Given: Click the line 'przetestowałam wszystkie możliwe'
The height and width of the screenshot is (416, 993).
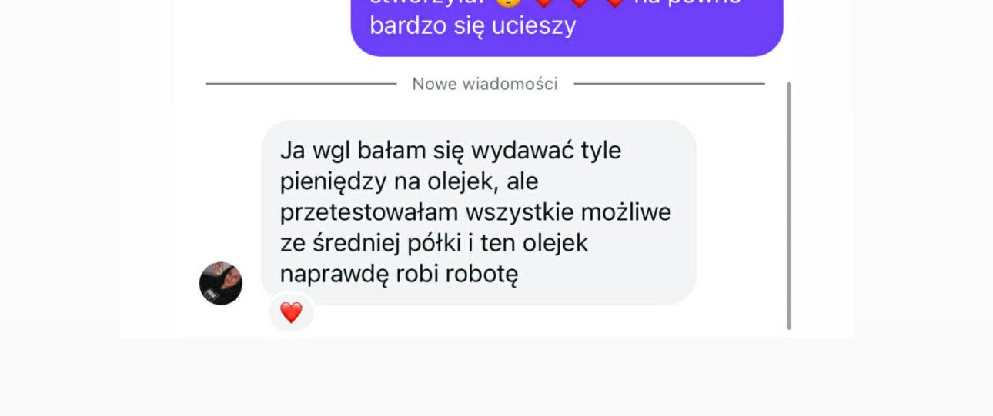Looking at the screenshot, I should pyautogui.click(x=476, y=212).
